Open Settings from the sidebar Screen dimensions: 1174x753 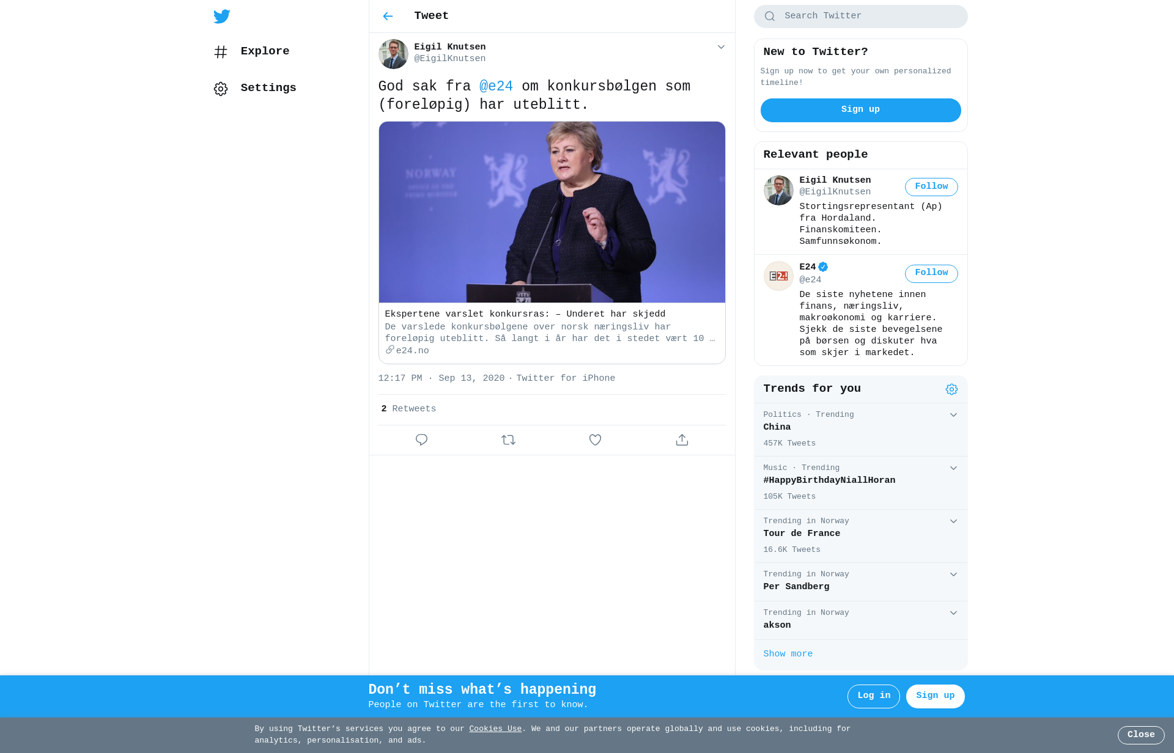click(255, 88)
